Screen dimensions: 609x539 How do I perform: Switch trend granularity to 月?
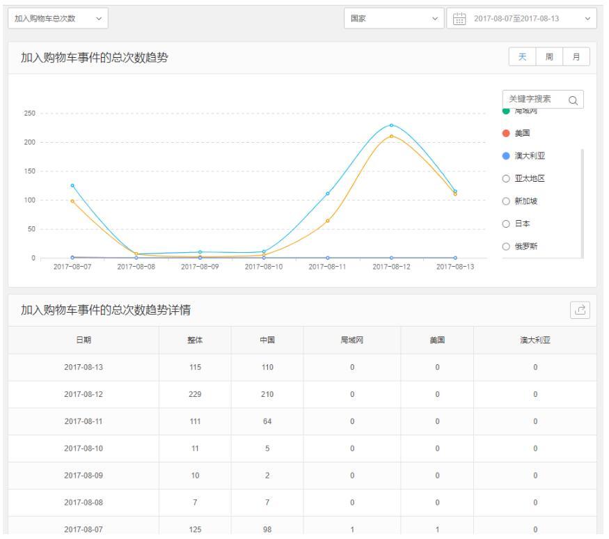point(576,56)
